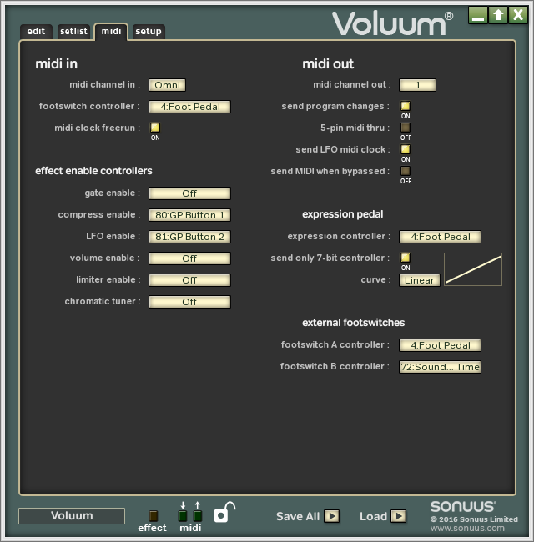This screenshot has width=534, height=542.
Task: Change LFO enable controller
Action: pyautogui.click(x=189, y=237)
